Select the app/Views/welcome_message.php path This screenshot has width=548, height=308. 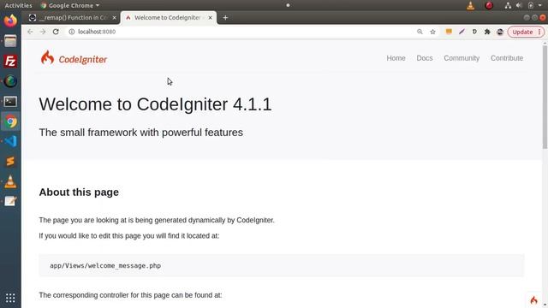pyautogui.click(x=105, y=266)
